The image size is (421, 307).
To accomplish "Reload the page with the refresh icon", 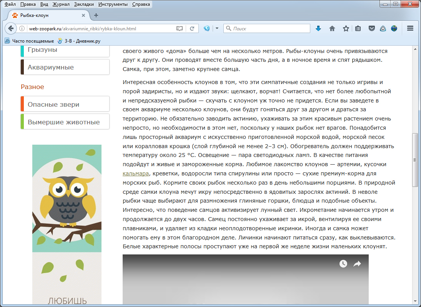I will click(192, 29).
